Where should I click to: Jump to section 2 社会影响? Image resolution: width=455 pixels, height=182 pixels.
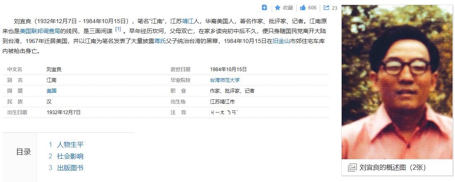click(70, 156)
